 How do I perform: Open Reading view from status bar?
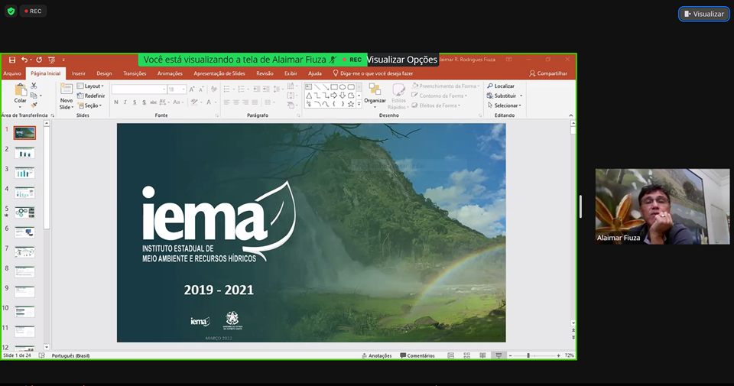[482, 355]
